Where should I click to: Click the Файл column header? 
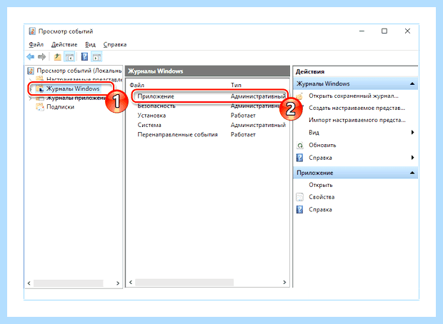[x=136, y=85]
